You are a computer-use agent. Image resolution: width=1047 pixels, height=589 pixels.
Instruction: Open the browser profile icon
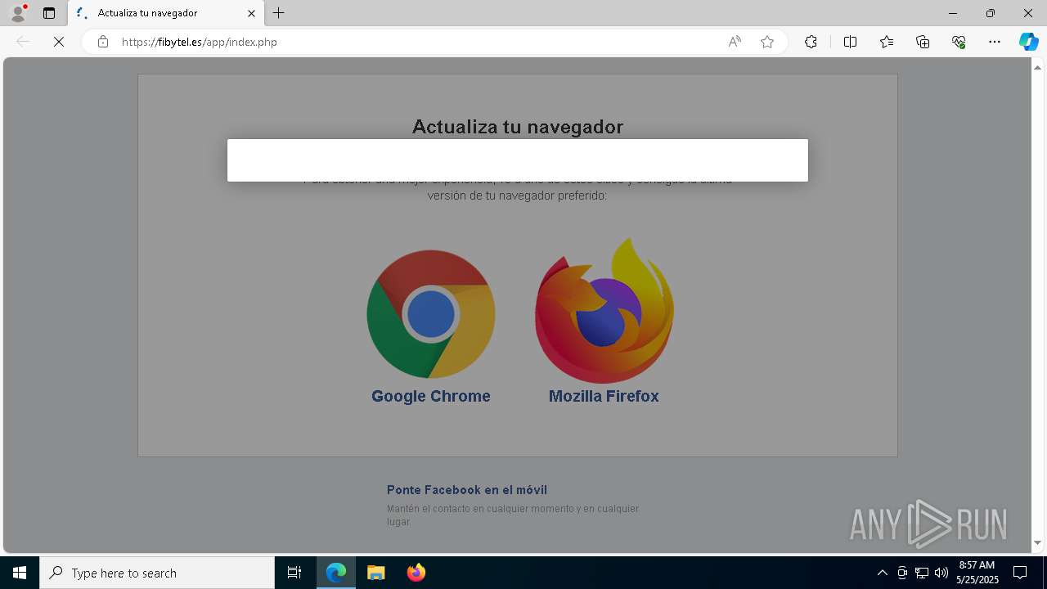click(17, 13)
